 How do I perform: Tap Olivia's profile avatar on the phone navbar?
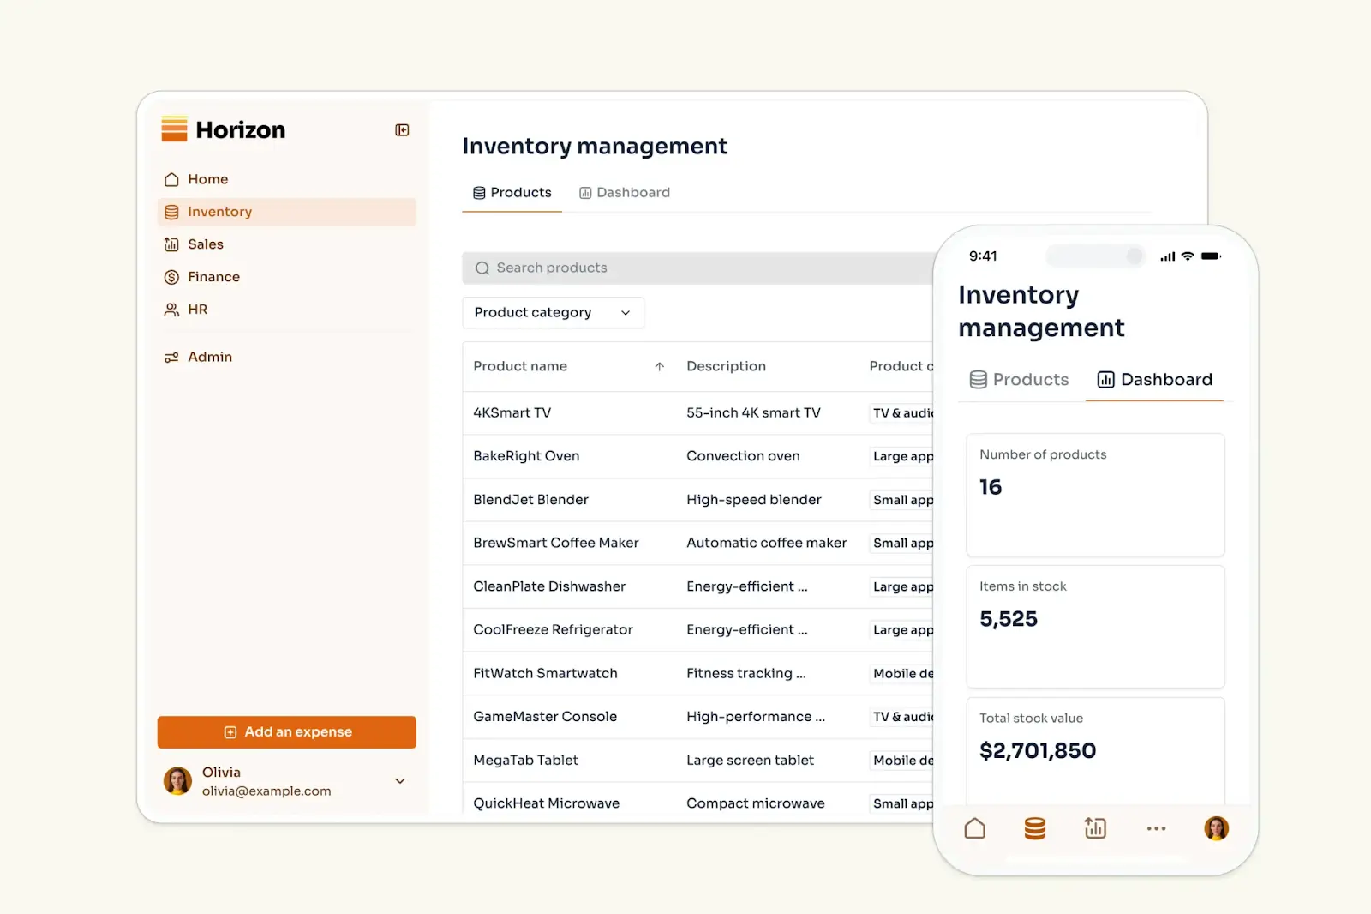1215,828
